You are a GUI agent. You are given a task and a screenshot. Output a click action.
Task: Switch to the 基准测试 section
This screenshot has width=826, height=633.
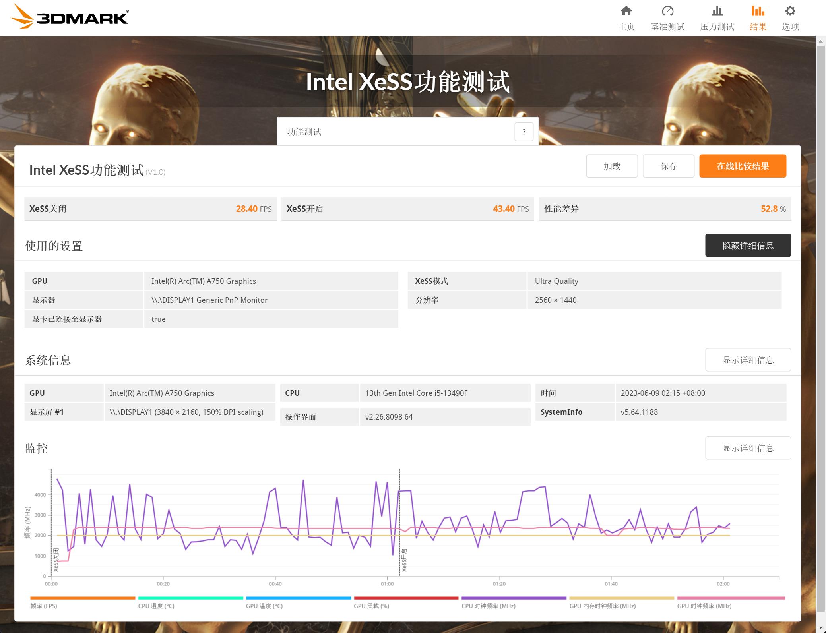(668, 17)
